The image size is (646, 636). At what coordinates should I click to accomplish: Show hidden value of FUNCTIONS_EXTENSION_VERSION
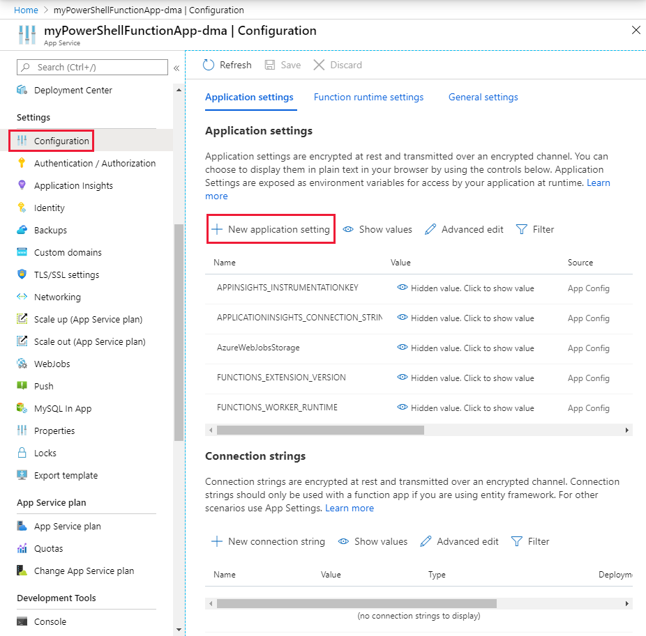465,378
